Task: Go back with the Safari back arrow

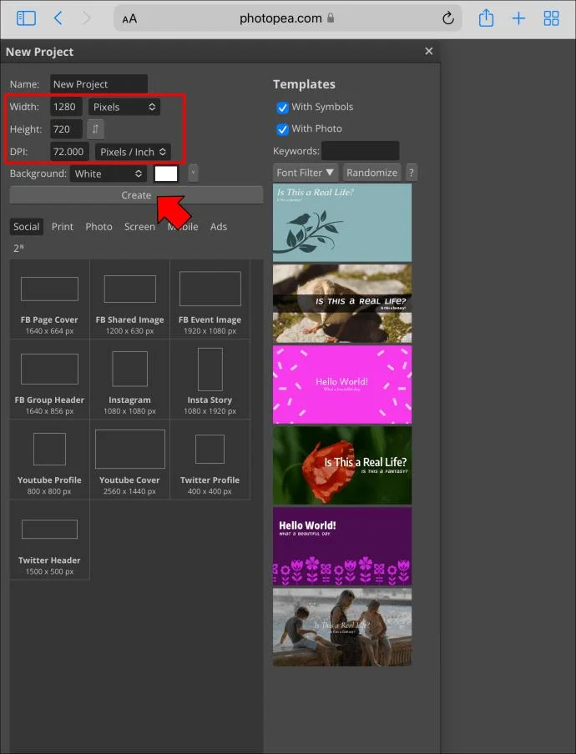Action: (58, 18)
